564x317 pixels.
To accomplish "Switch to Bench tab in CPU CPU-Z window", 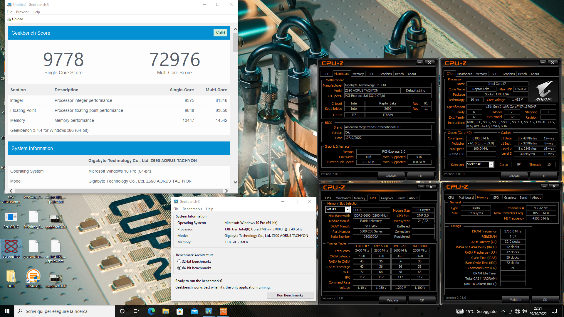I will coord(522,74).
